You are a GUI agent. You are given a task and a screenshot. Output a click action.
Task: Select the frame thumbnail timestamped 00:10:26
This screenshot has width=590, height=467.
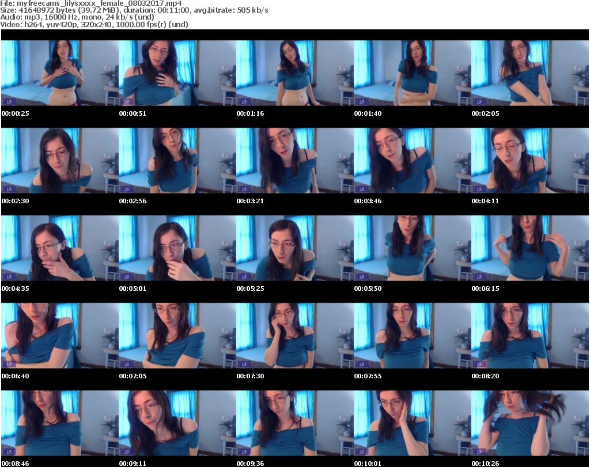(530, 423)
